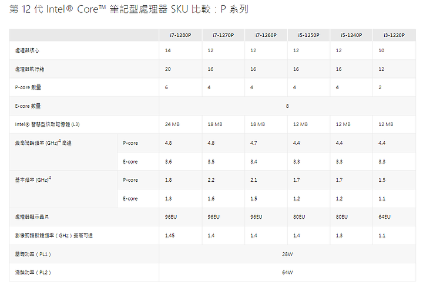Click the i5-1250P column header
The image size is (423, 285).
point(308,35)
